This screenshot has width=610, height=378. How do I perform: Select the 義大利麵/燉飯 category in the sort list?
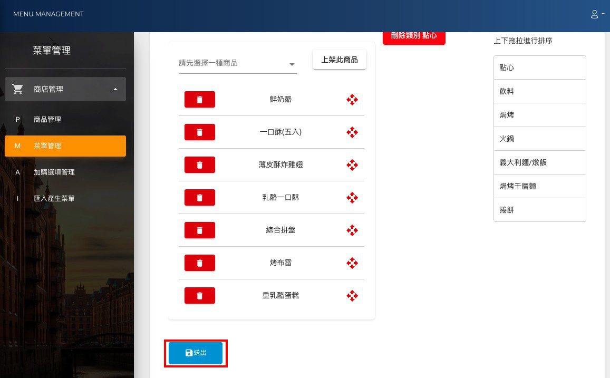pyautogui.click(x=539, y=162)
